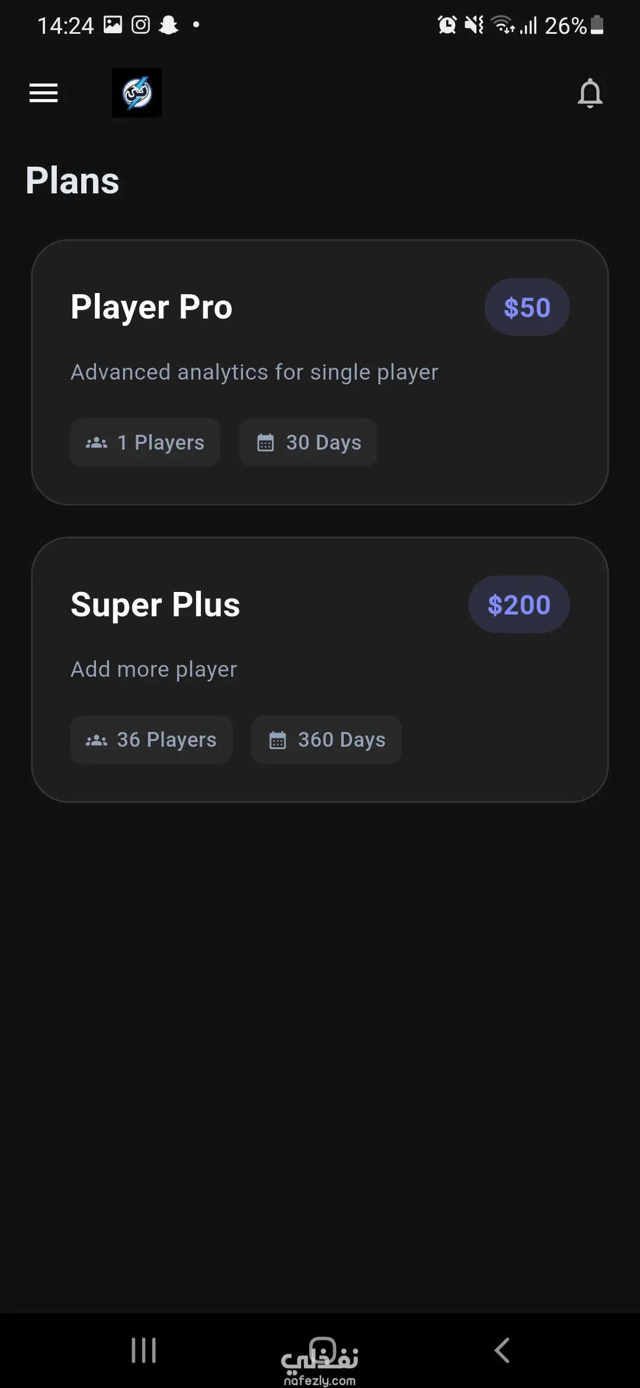This screenshot has height=1388, width=640.
Task: Tap the 1 Players chip
Action: tap(145, 442)
